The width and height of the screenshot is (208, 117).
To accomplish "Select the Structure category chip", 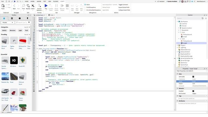I will point(12,31).
